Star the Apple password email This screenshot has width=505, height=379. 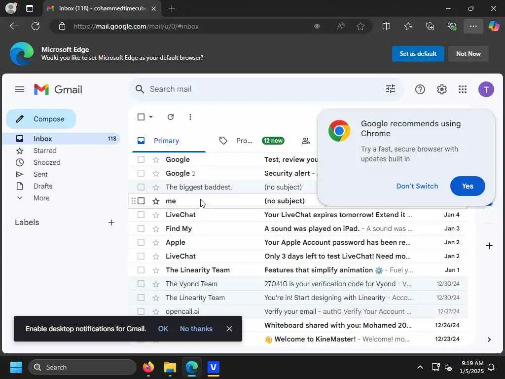(156, 243)
